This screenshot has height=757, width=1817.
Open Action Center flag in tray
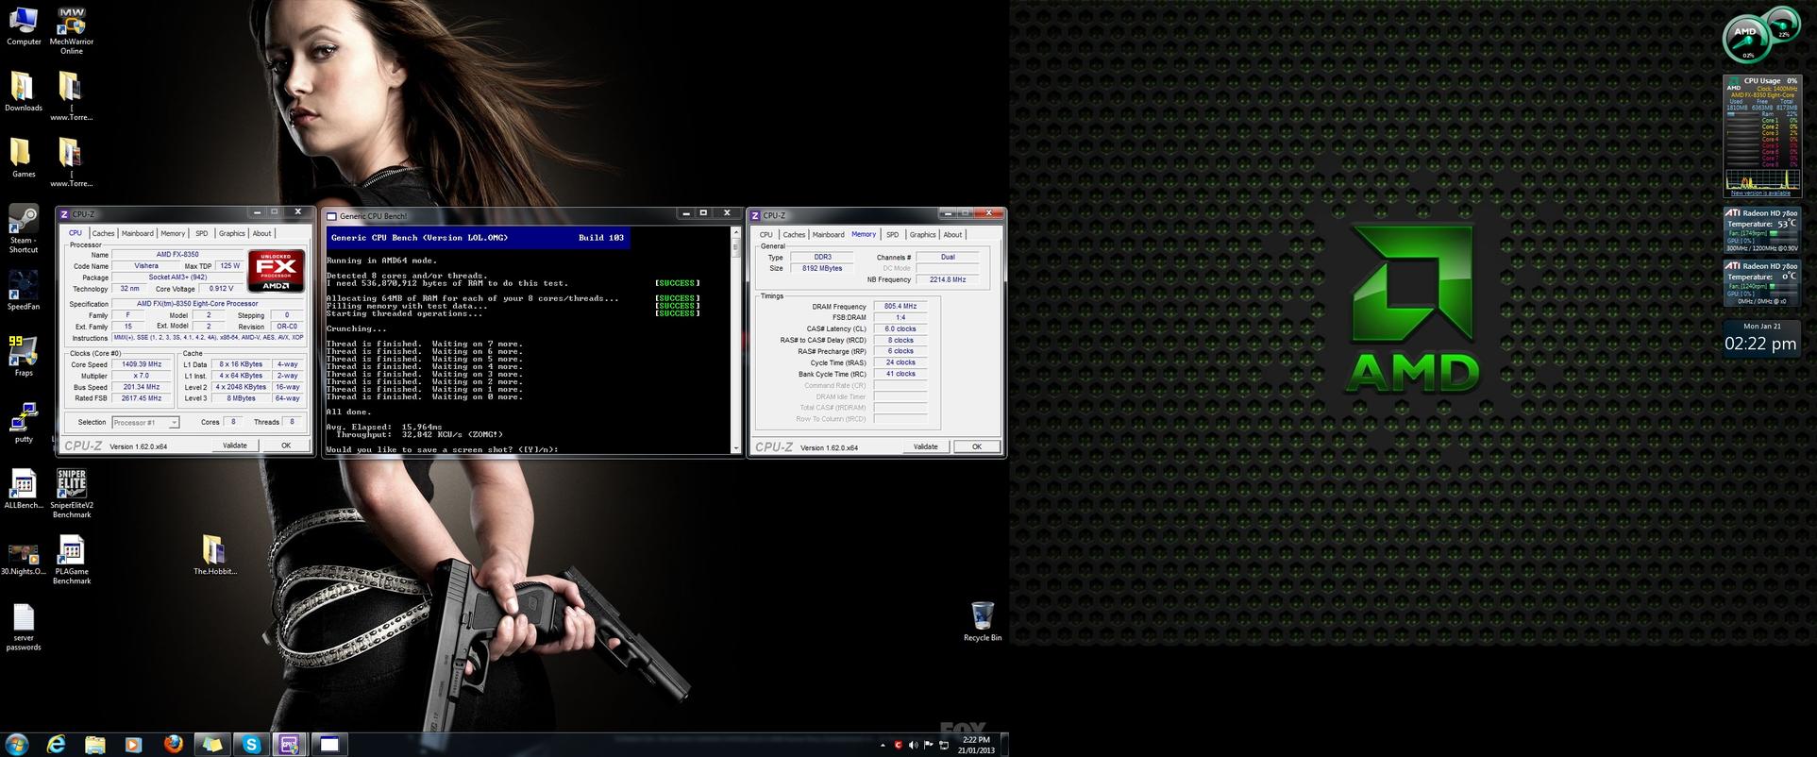click(x=928, y=745)
